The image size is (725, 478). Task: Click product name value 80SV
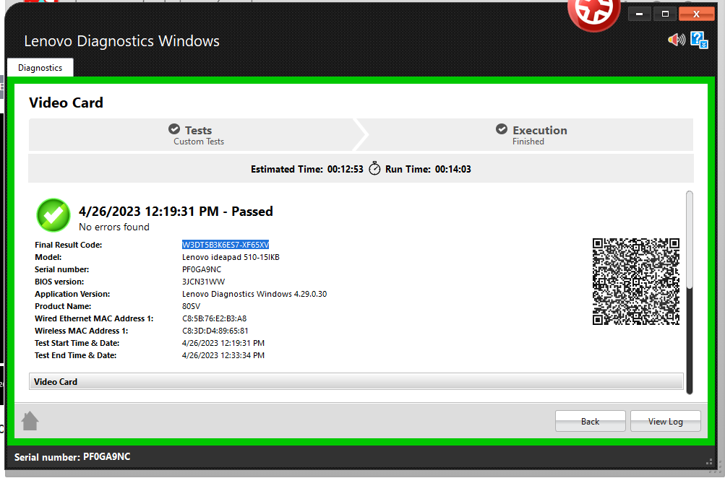click(x=191, y=306)
